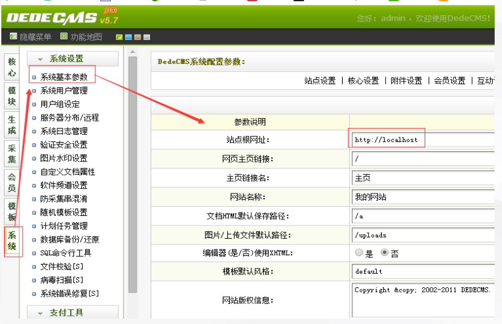502x324 pixels.
Task: Select 是 for editor XHTML option
Action: coord(359,253)
